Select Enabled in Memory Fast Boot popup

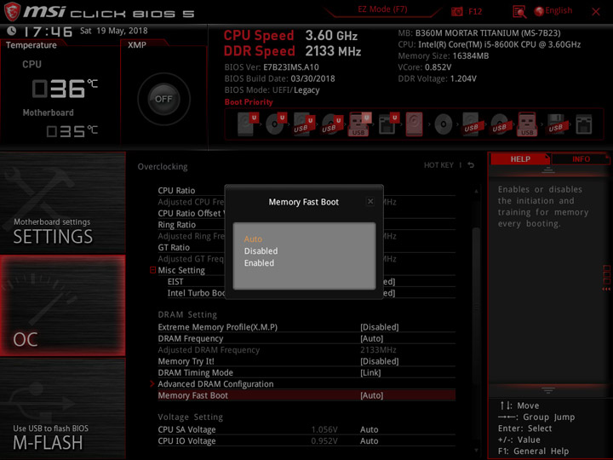coord(259,263)
